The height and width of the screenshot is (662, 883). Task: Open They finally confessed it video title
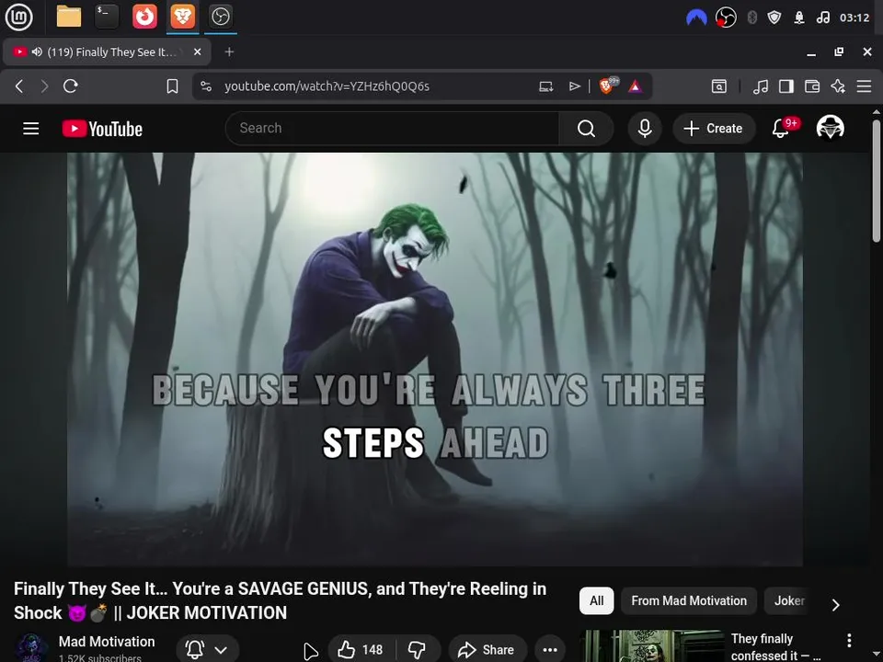775,647
